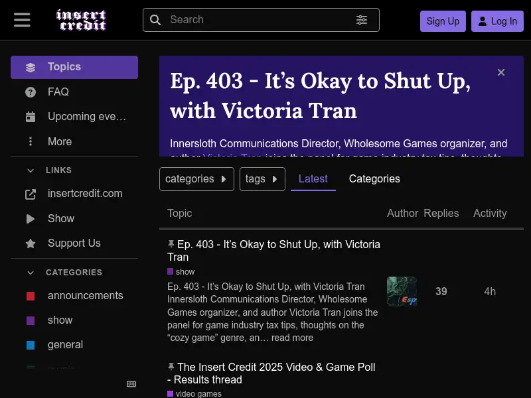Click the Sign Up button
Image resolution: width=531 pixels, height=398 pixels.
point(443,21)
